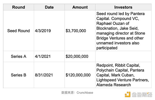Select the $120,000,000 amount cell
The width and height of the screenshot is (155, 100).
pos(80,75)
